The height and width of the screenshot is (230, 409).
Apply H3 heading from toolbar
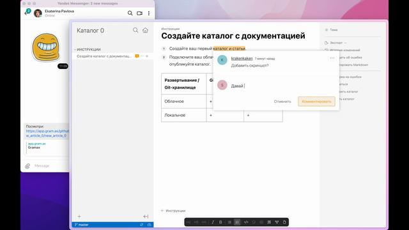click(204, 222)
